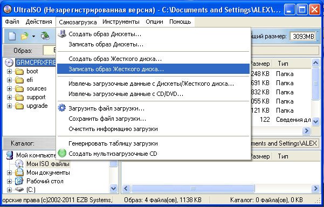Click the upgrade folder icon

pyautogui.click(x=19, y=106)
